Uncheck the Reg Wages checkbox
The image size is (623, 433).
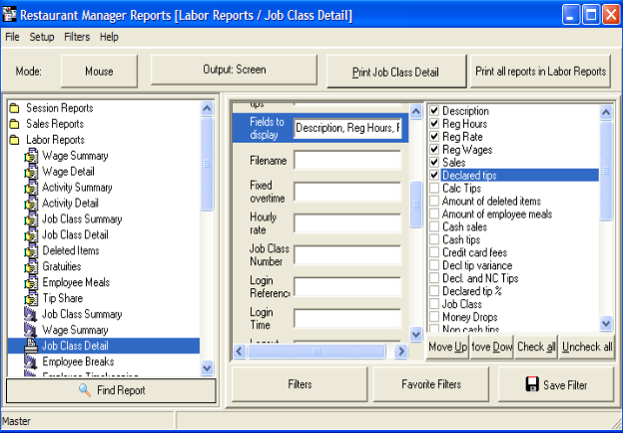point(434,150)
